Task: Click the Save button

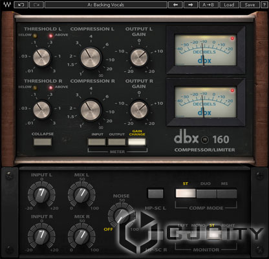Action: point(250,5)
